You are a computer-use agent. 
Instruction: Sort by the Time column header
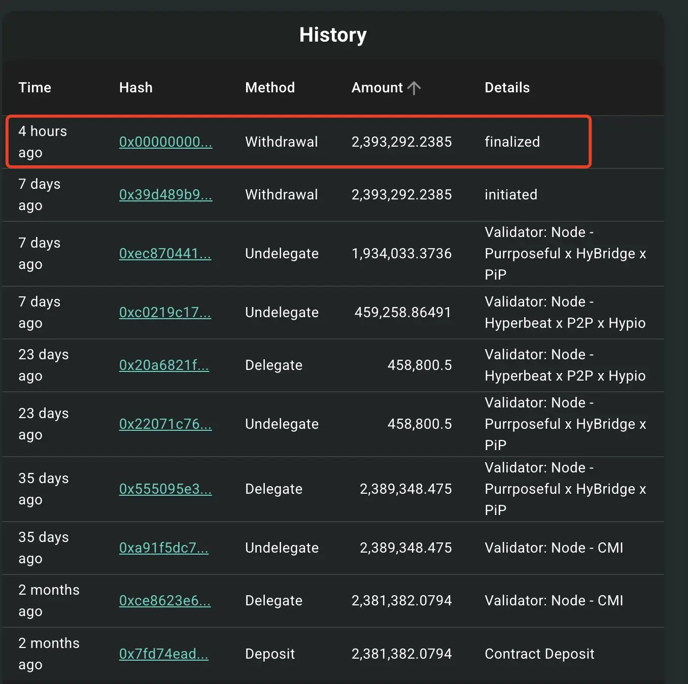[35, 88]
